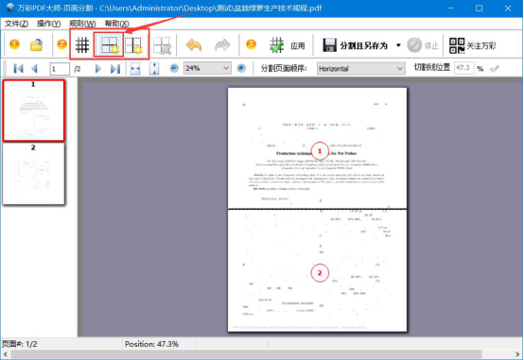Jump to the last page
Viewport: 524px width, 360px height.
pos(115,69)
